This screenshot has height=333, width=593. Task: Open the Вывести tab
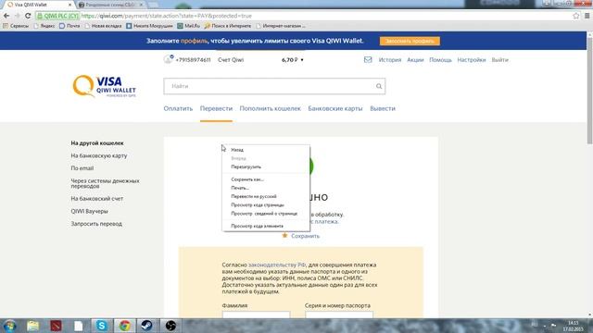383,108
